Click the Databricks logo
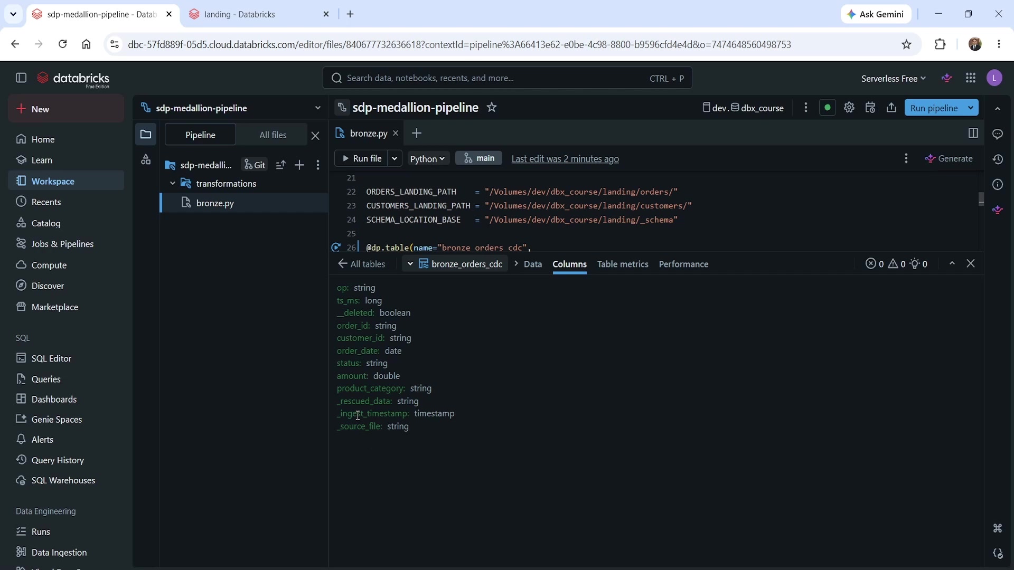The width and height of the screenshot is (1014, 570). (x=73, y=79)
